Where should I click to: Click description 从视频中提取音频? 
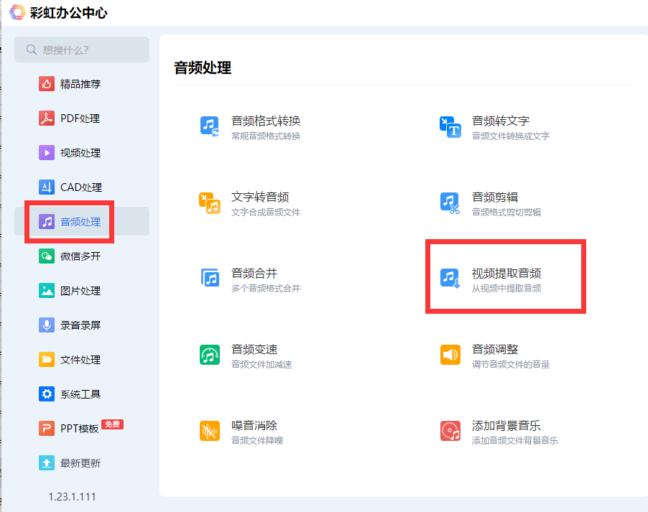(x=506, y=288)
